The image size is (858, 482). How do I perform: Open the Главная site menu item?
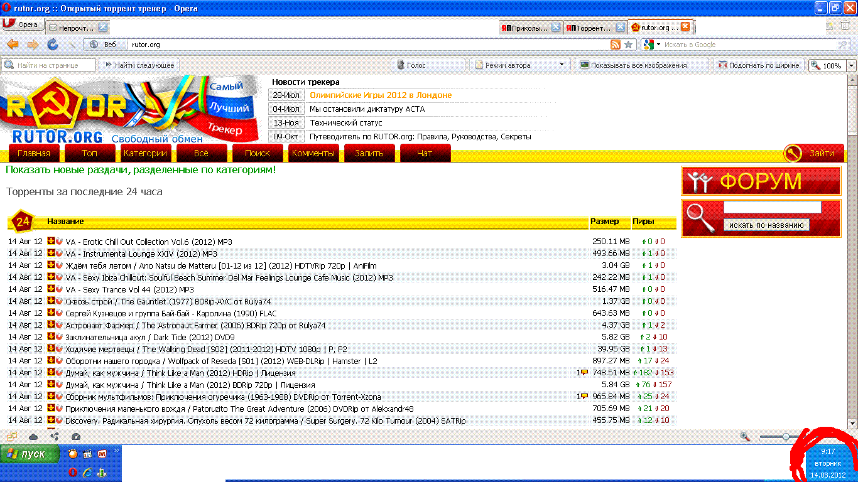(34, 153)
